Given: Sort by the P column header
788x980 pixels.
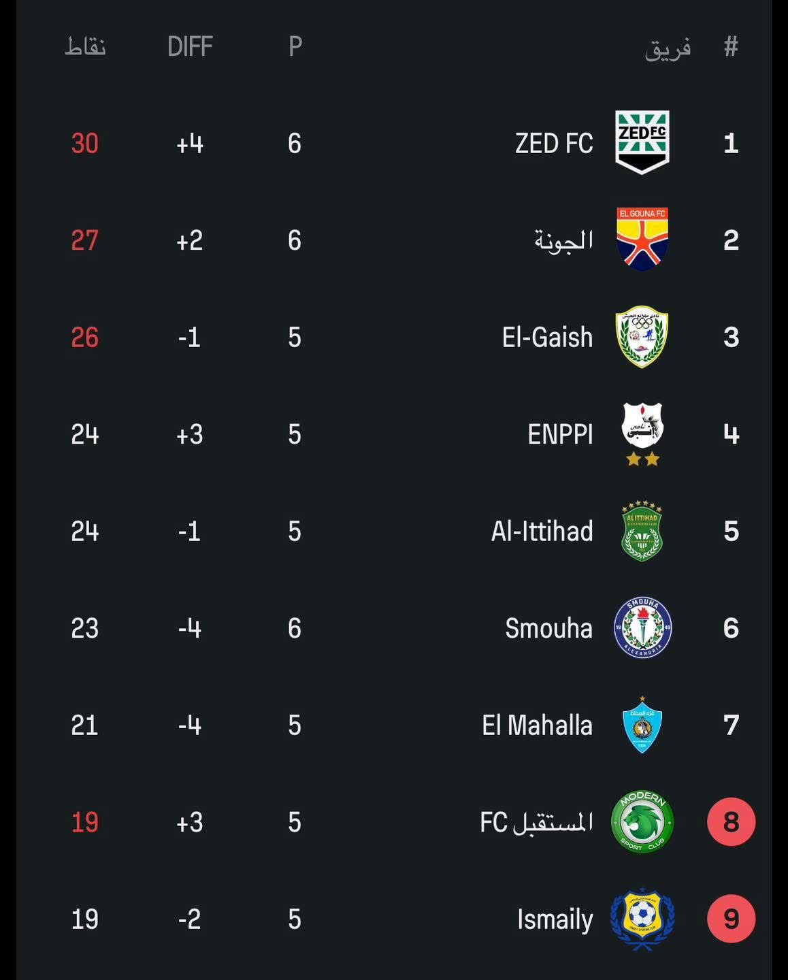Looking at the screenshot, I should click(295, 46).
